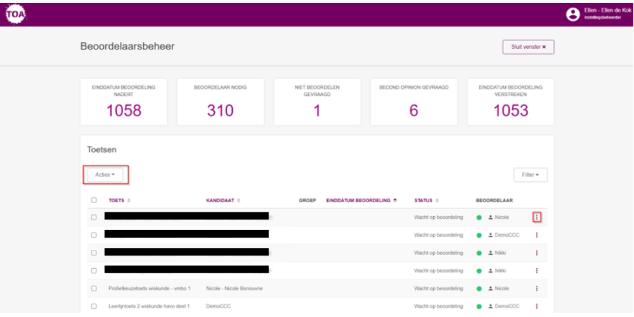Click the GROEP column header
This screenshot has height=317, width=634.
pyautogui.click(x=307, y=200)
